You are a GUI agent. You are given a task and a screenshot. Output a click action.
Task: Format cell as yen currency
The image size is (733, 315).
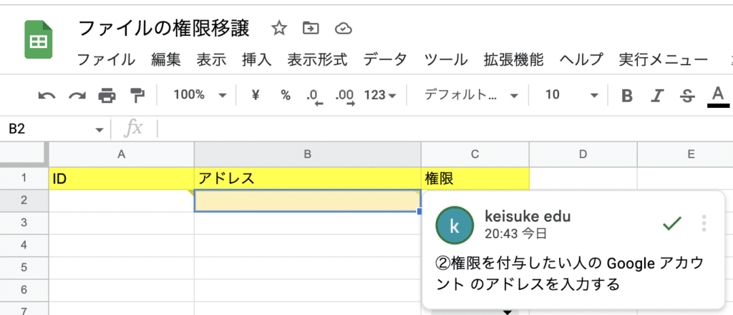tap(256, 95)
